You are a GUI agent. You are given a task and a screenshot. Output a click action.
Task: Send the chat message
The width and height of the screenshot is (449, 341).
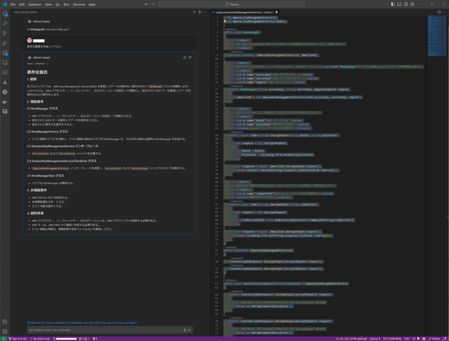pos(189,330)
